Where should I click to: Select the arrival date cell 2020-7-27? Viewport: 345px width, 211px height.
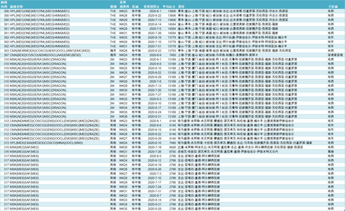pos(155,95)
